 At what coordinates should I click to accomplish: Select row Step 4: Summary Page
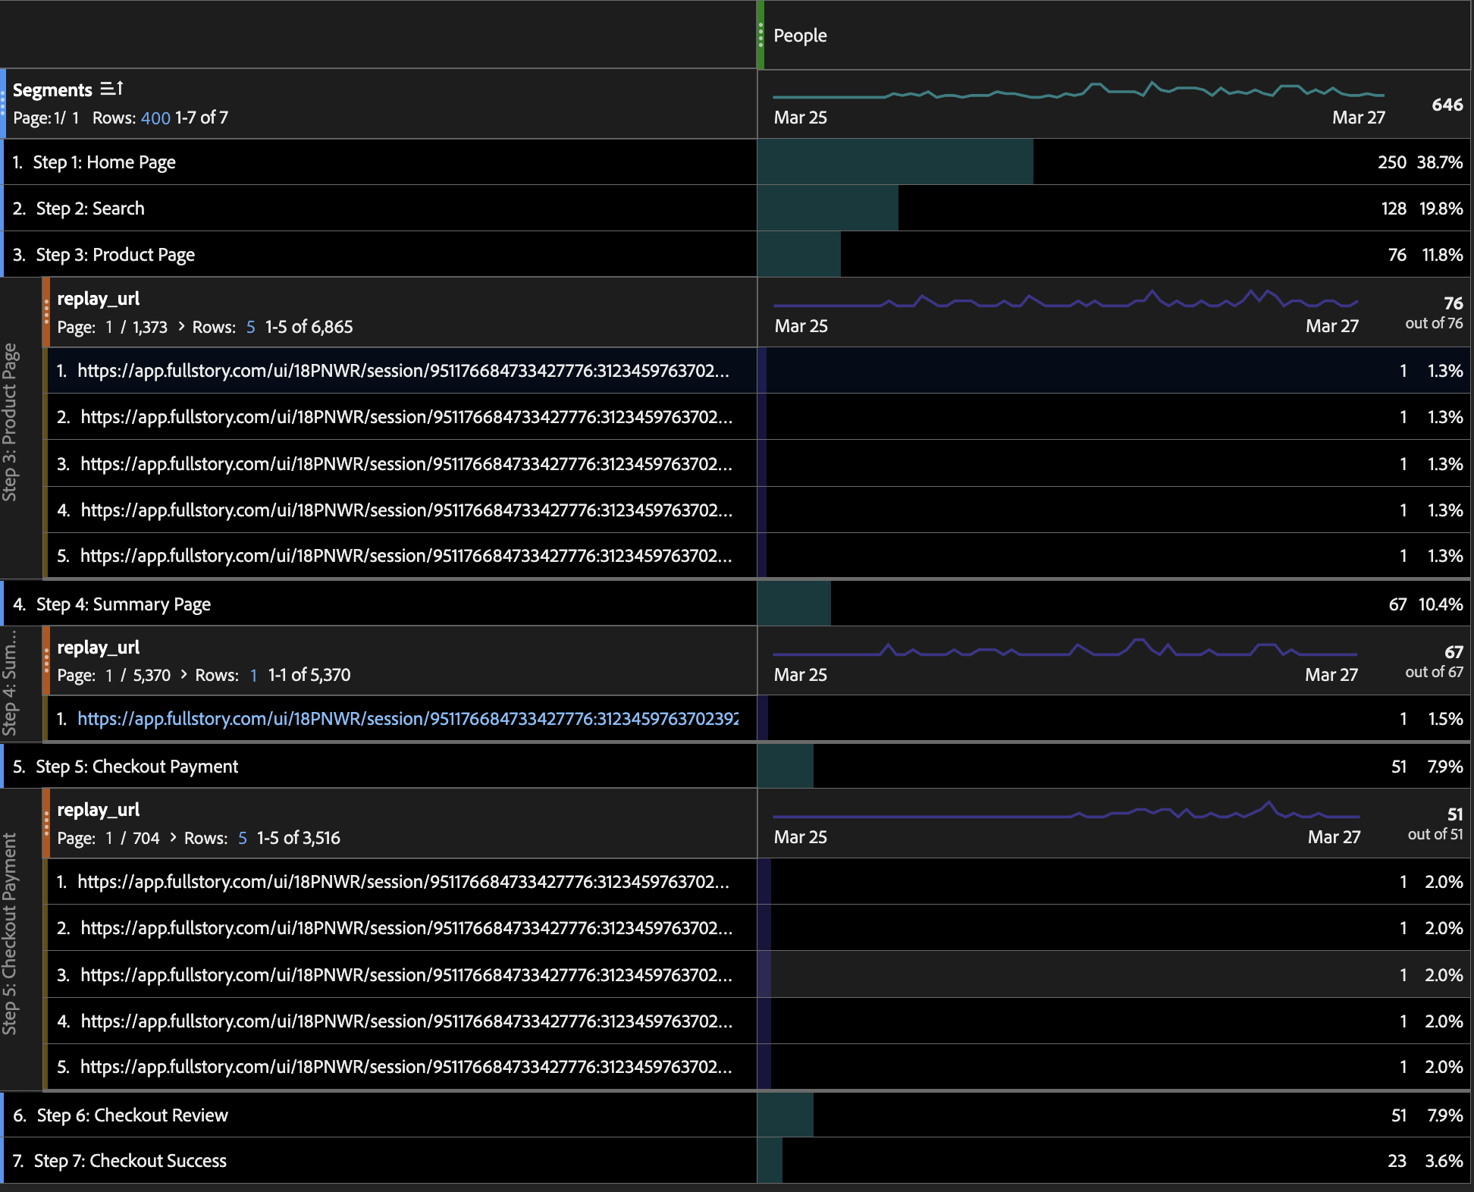pyautogui.click(x=380, y=604)
